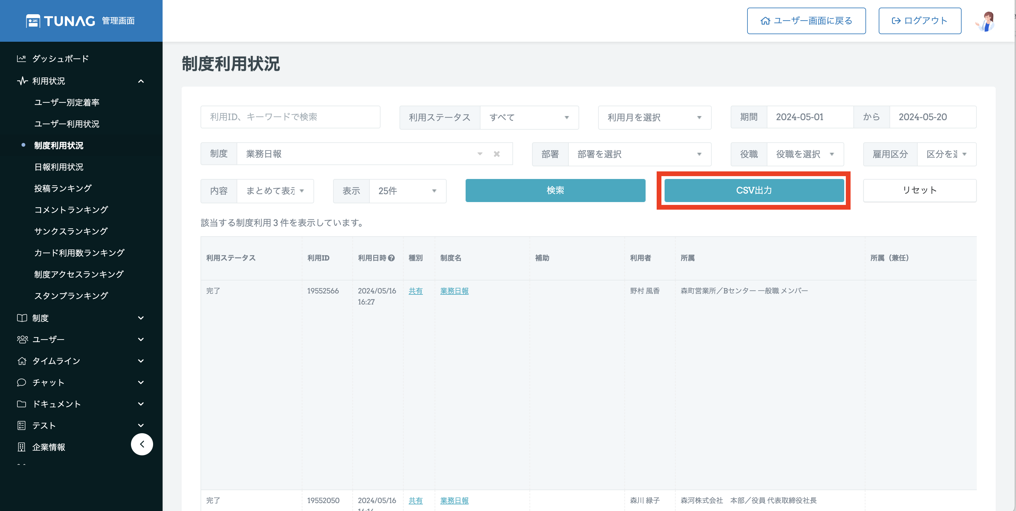Focus the 利用ID、キーワードで検索 field

pyautogui.click(x=290, y=117)
